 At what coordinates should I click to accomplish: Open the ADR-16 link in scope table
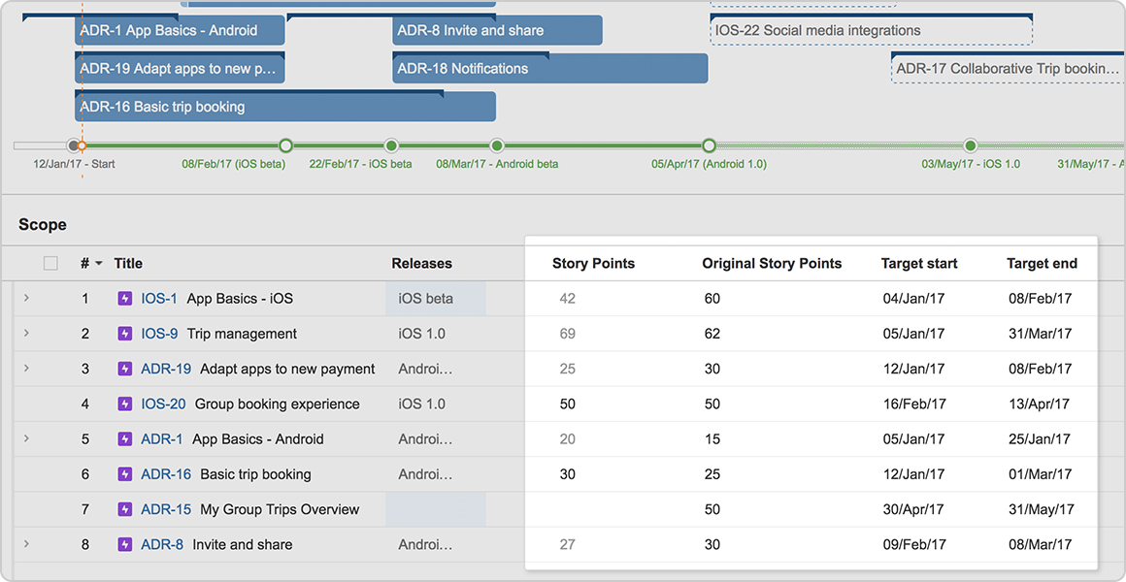[166, 474]
